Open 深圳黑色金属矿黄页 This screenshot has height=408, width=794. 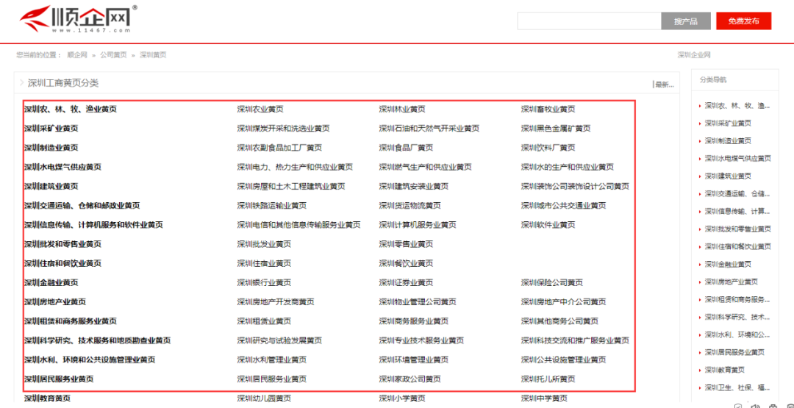[556, 129]
